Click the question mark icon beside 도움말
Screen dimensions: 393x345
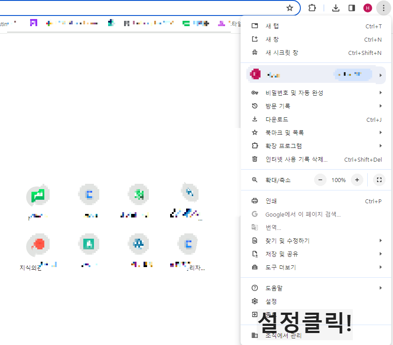pos(255,288)
